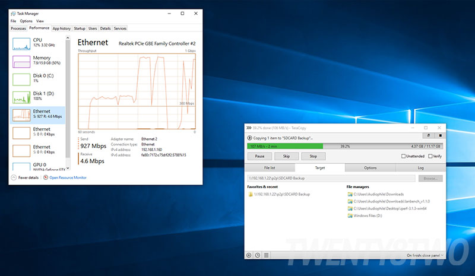Open the Memory performance entry
Viewport: 475px width, 276px height.
point(37,62)
